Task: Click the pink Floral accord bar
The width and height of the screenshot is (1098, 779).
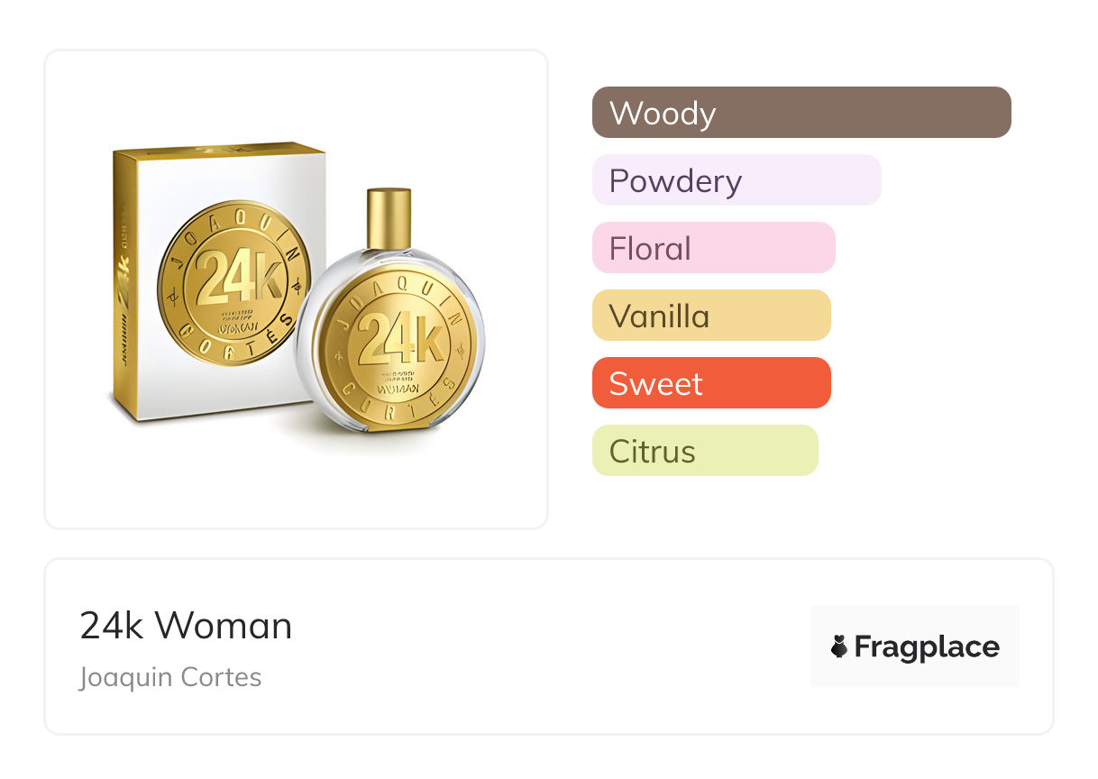Action: (713, 248)
